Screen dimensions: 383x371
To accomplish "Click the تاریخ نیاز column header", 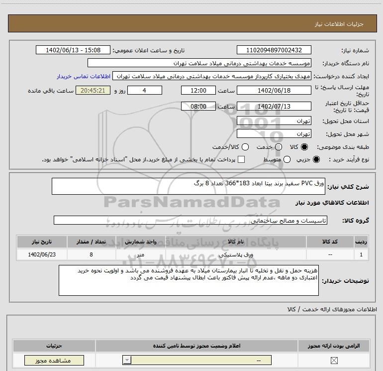I will coord(42,242).
